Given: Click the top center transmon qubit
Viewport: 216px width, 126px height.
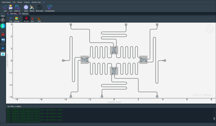Looking at the screenshot, I should click(x=114, y=50).
